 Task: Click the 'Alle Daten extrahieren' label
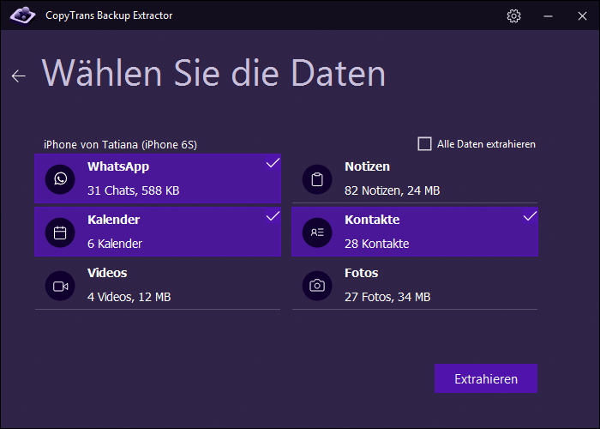[486, 144]
